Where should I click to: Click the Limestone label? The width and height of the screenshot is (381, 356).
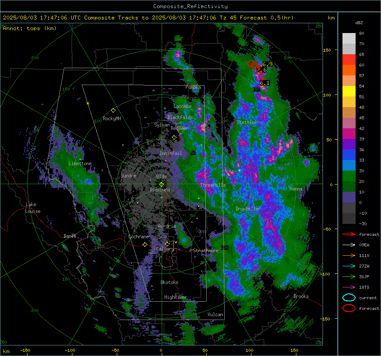[x=80, y=163]
